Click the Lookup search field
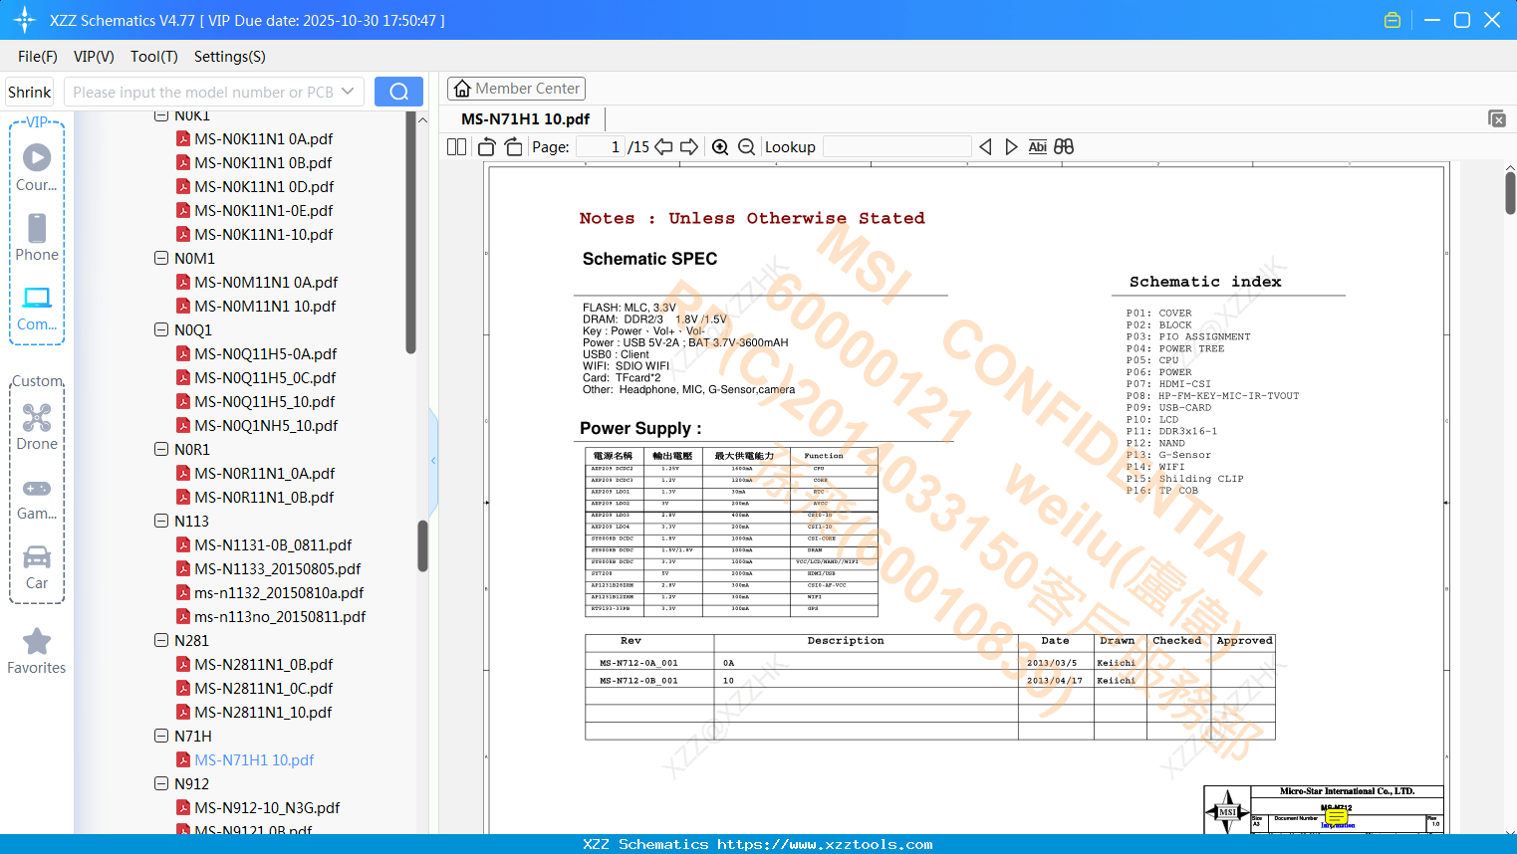The height and width of the screenshot is (854, 1517). [897, 147]
